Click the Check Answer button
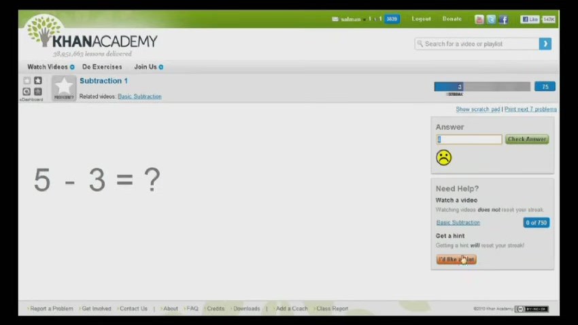Screen dimensions: 578x325 tap(527, 139)
